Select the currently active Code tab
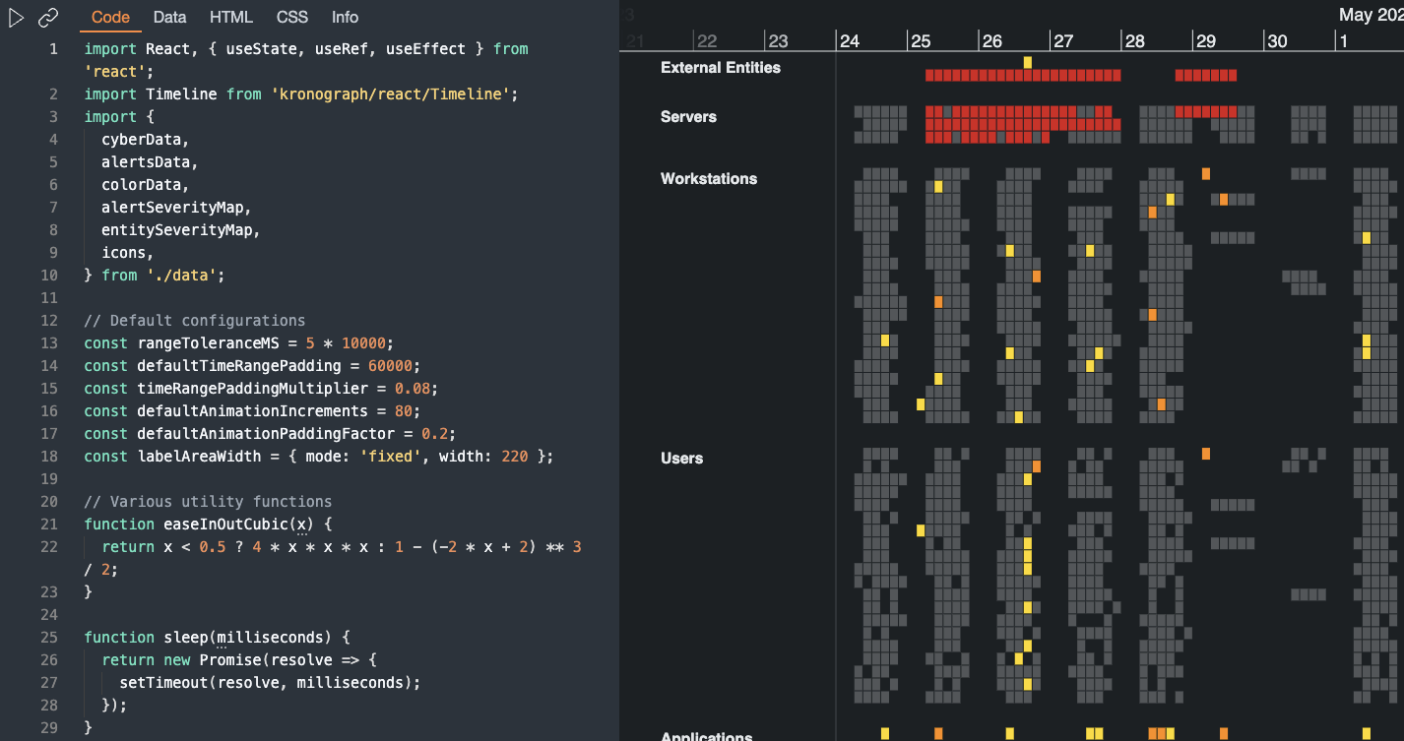 pyautogui.click(x=110, y=17)
